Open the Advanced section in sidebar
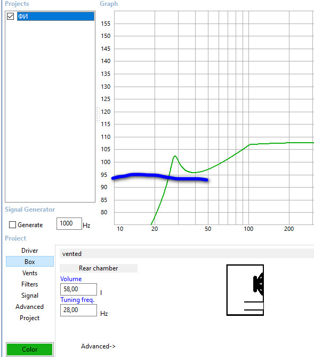This screenshot has height=357, width=314. (x=30, y=306)
